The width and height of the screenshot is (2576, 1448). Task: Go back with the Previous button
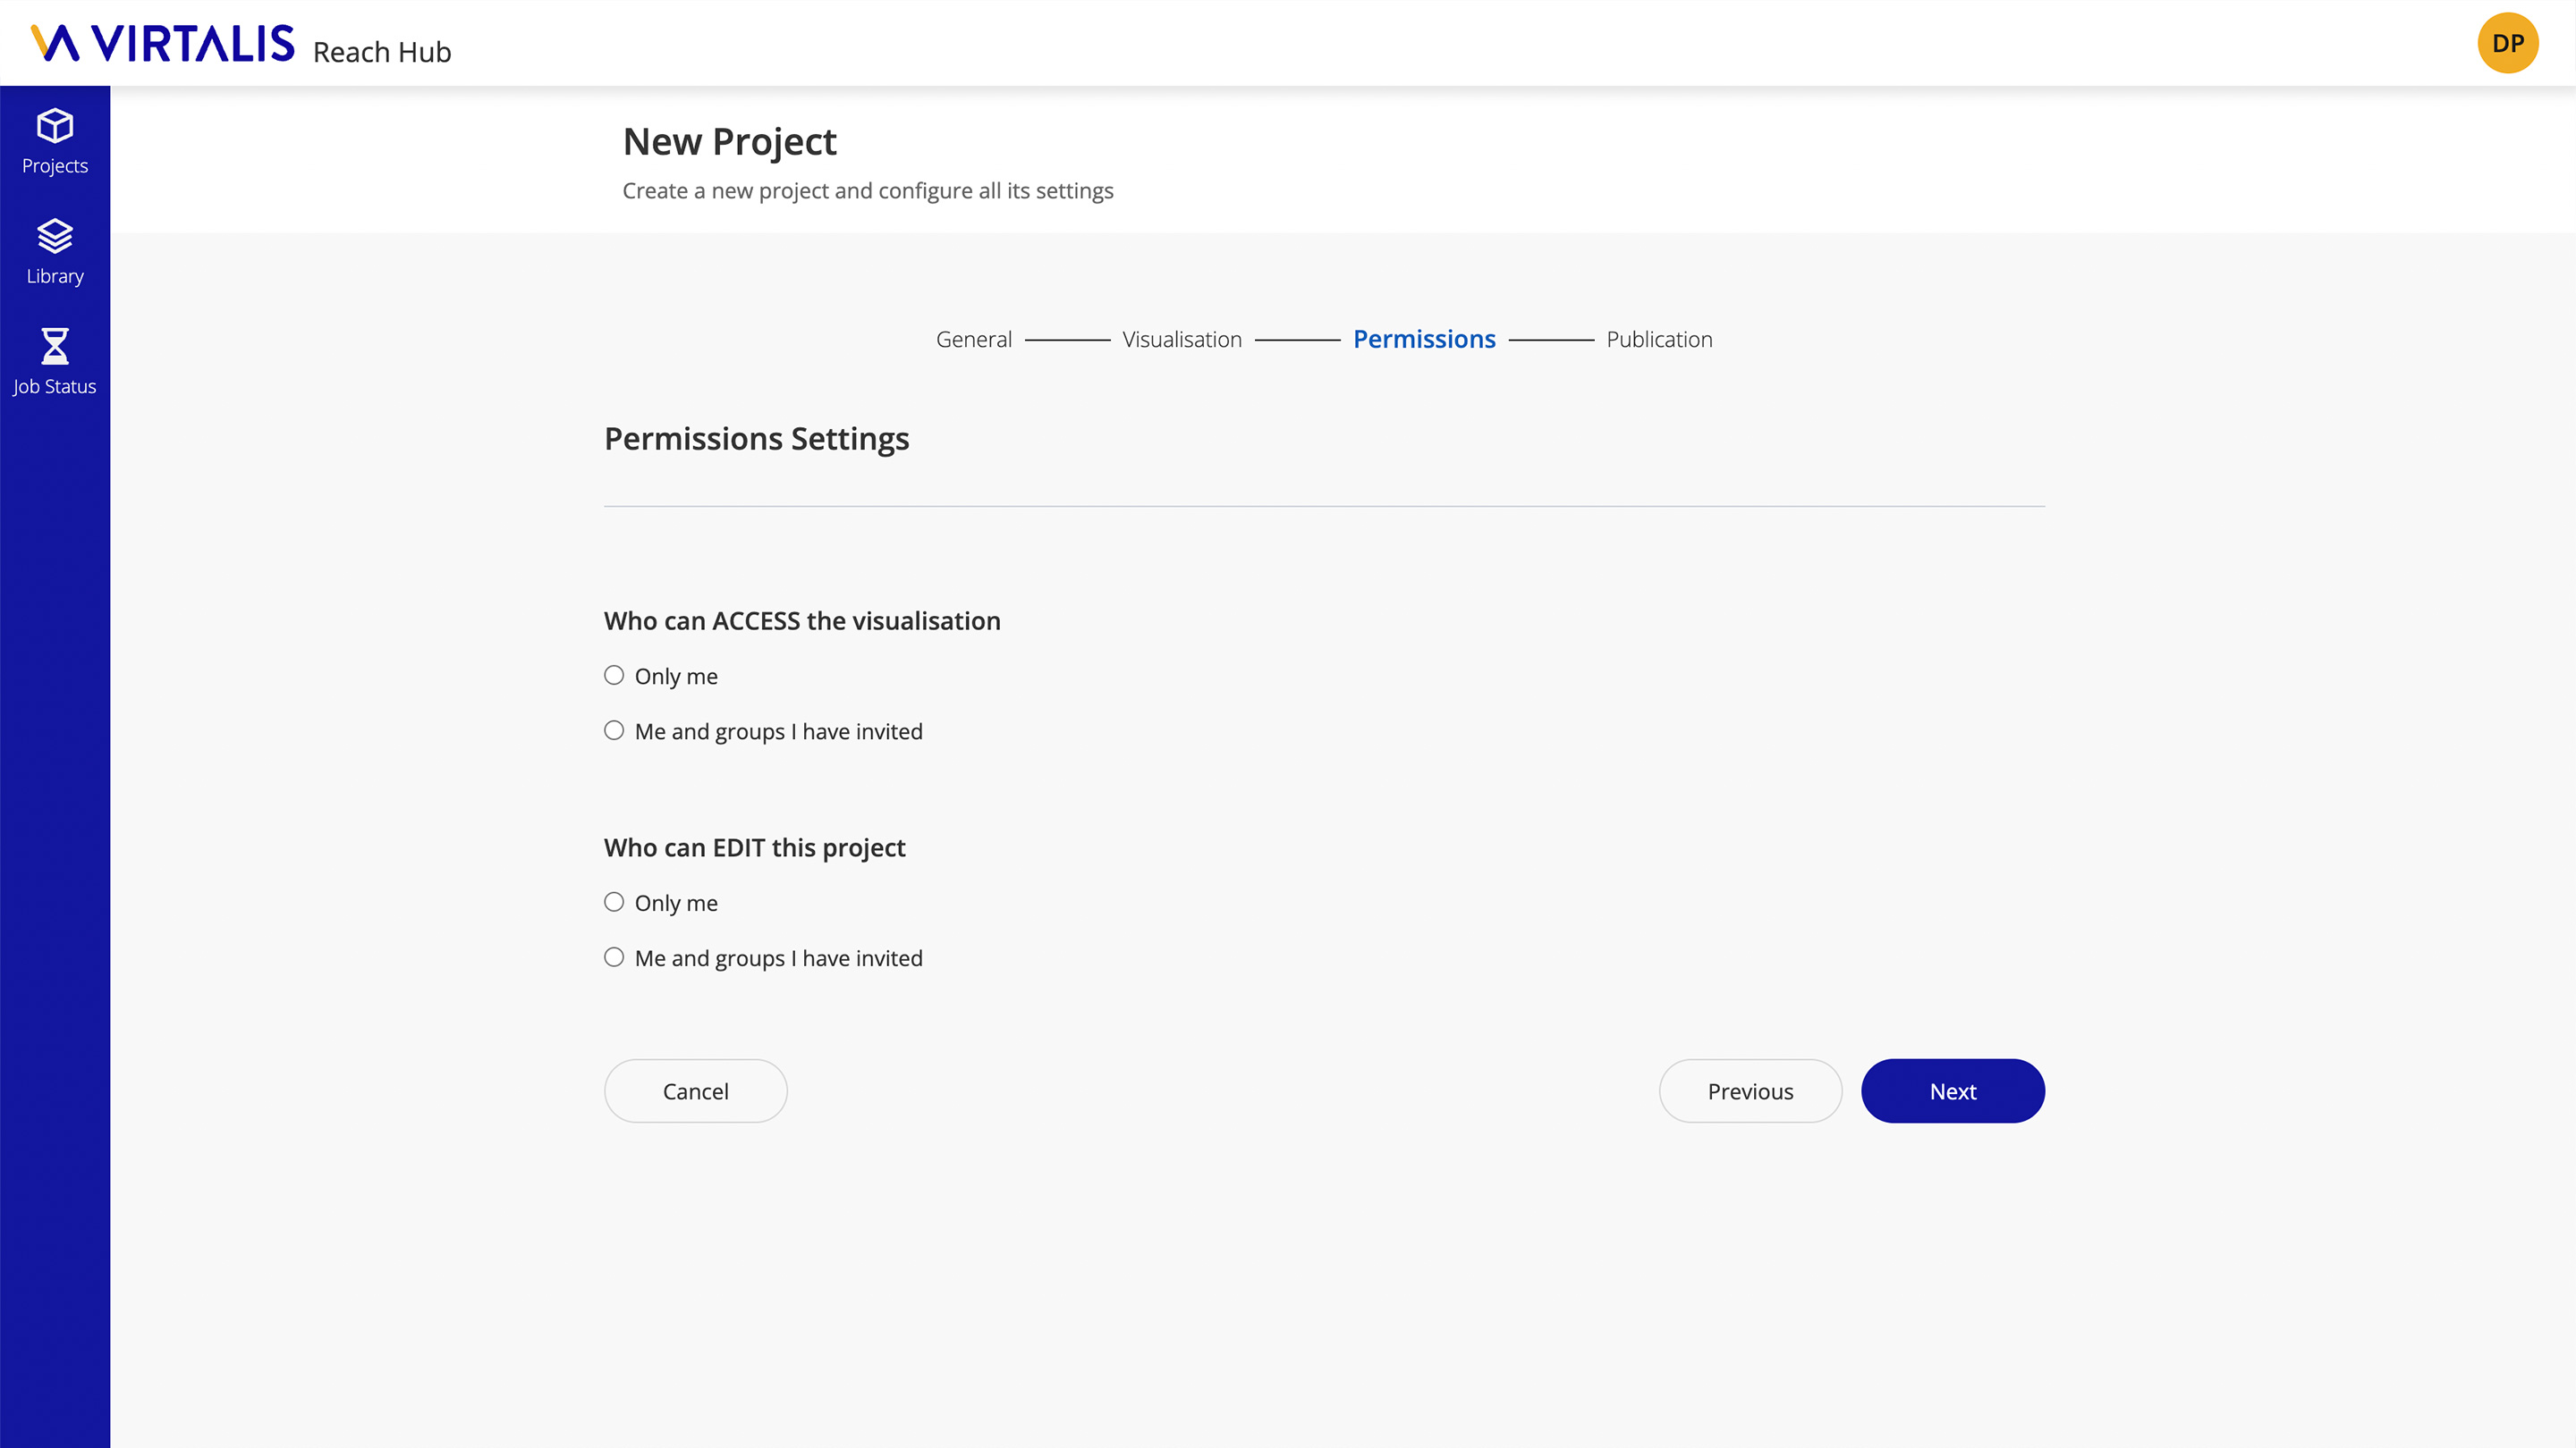[x=1750, y=1091]
